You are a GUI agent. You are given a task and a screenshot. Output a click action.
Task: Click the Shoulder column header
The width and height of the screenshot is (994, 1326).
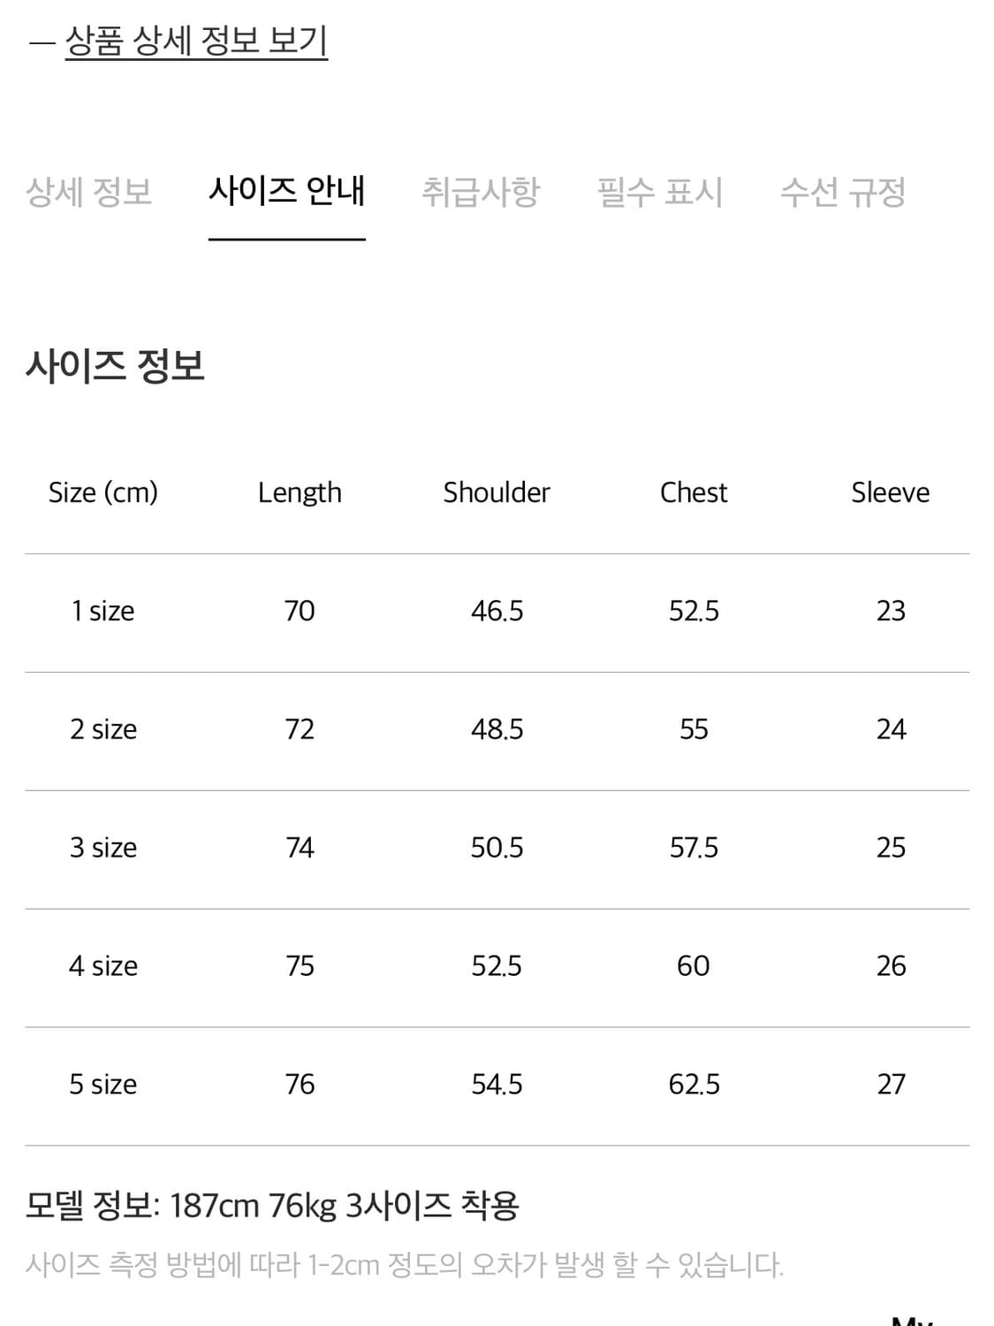496,492
